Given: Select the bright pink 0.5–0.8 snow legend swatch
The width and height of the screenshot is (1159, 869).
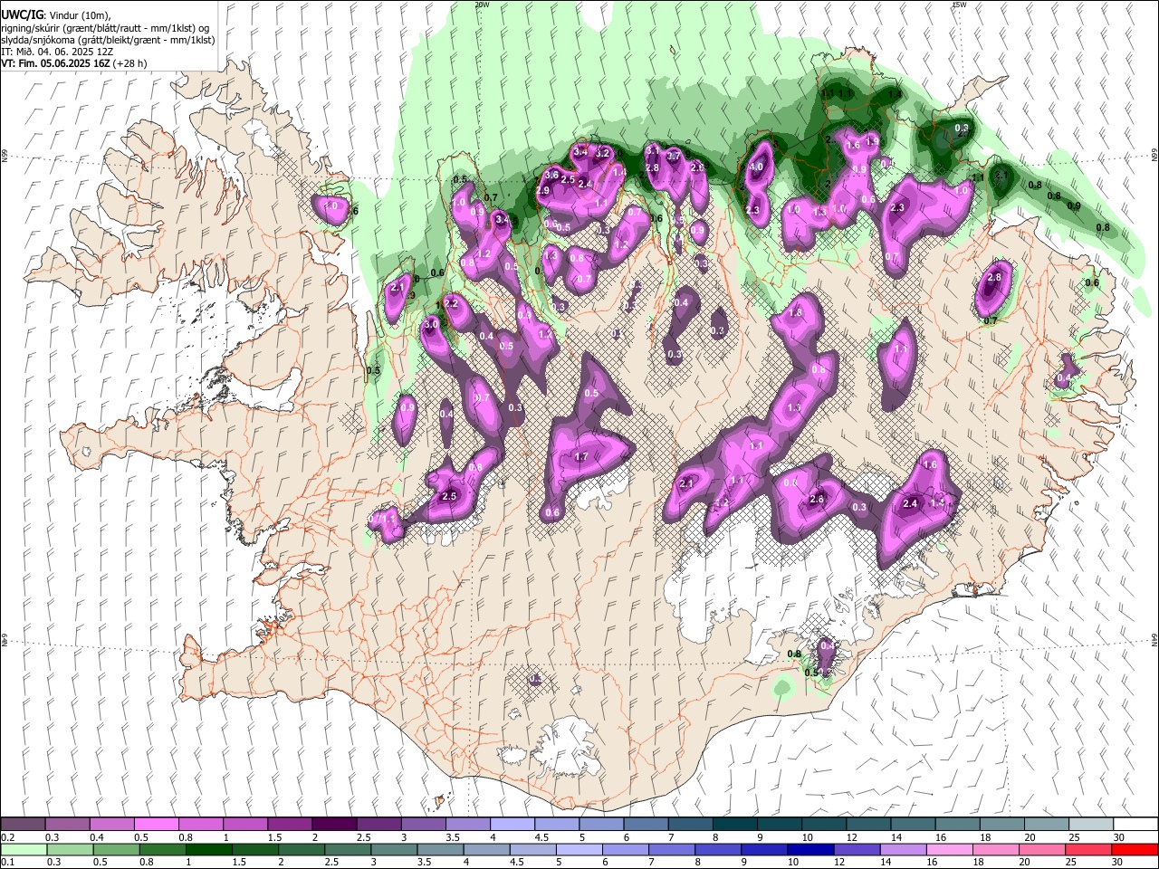Looking at the screenshot, I should click(x=156, y=824).
